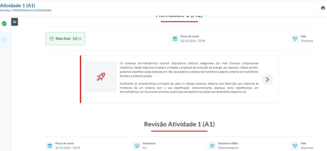Image resolution: width=327 pixels, height=151 pixels.
Task: Advance with the right chevron arrow
Action: click(x=267, y=79)
